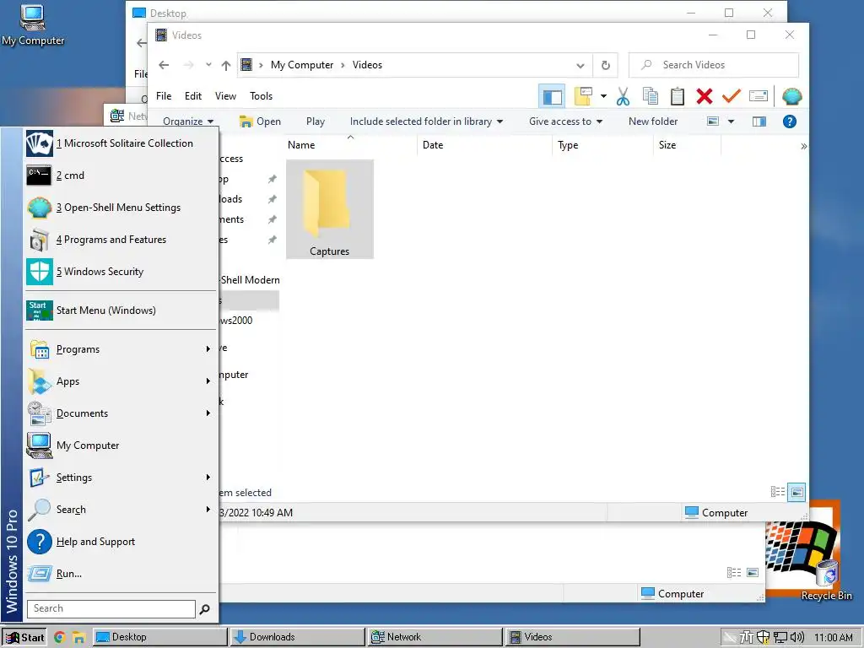The width and height of the screenshot is (864, 648).
Task: Click the orange Properties checkmark icon
Action: tap(732, 96)
